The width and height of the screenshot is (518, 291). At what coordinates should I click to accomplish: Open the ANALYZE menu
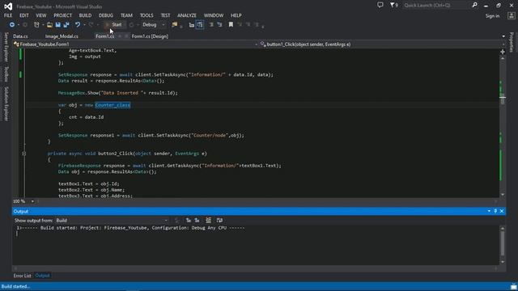[187, 15]
